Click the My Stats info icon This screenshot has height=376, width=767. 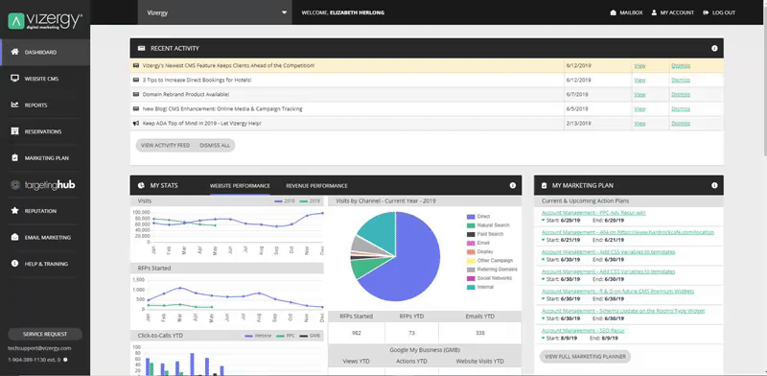[x=513, y=185]
